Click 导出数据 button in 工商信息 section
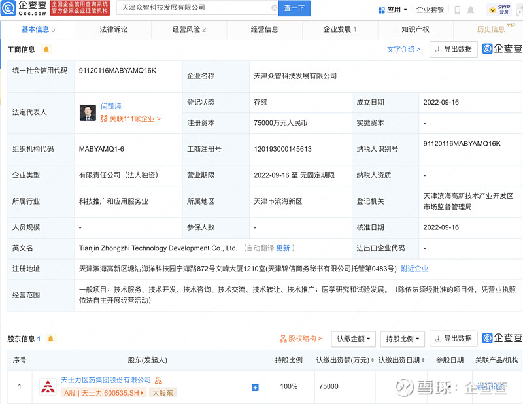523x404 pixels. point(453,50)
